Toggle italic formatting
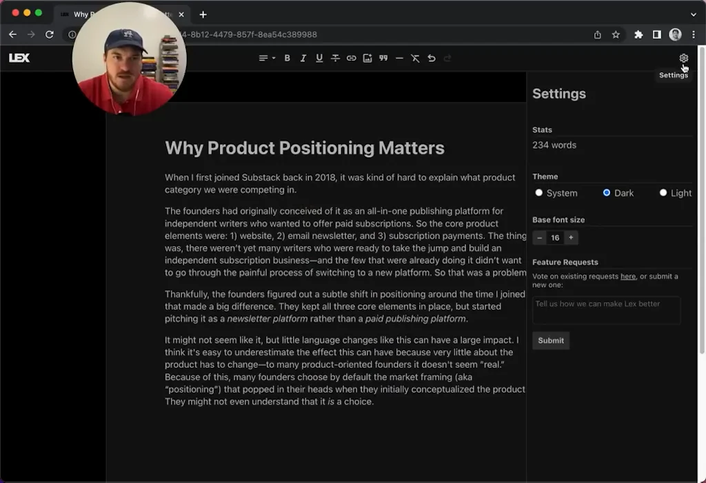 303,58
